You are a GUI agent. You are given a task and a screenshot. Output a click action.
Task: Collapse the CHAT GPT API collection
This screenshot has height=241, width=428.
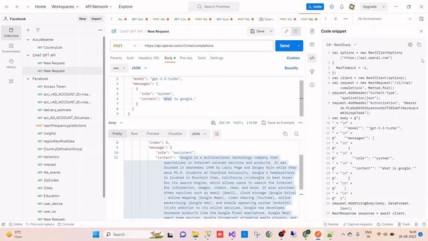(28, 55)
